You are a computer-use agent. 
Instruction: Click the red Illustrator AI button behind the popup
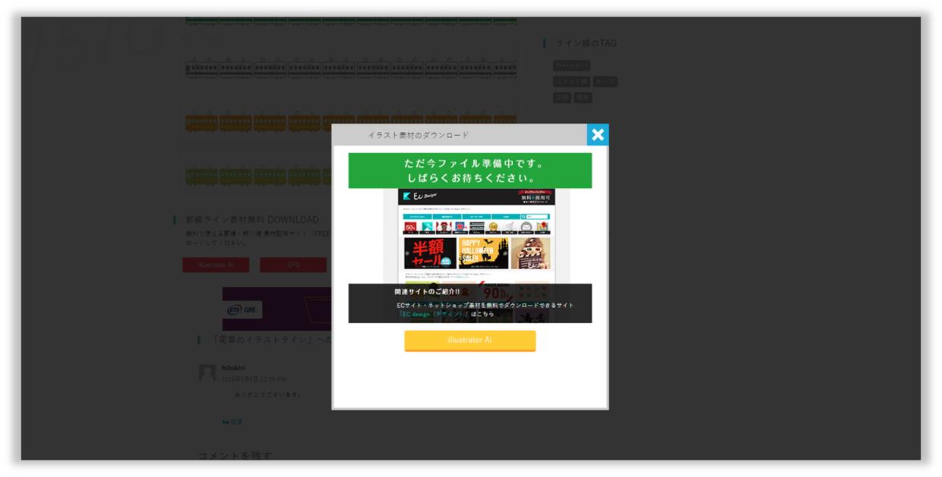click(x=216, y=265)
